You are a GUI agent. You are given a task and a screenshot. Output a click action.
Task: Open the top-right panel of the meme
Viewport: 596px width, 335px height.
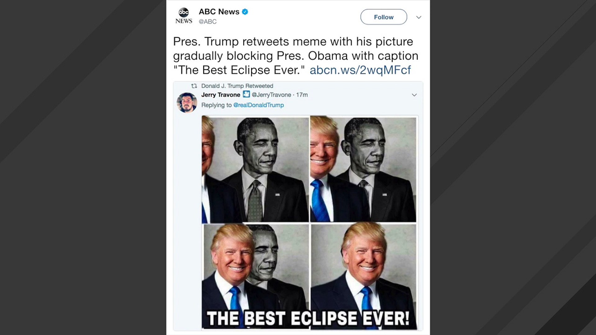[363, 169]
